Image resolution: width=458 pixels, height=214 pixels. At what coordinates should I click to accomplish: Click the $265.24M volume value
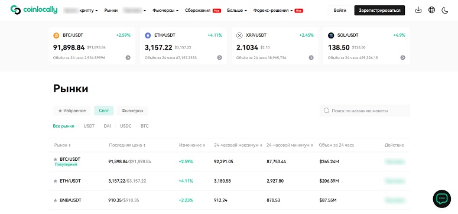point(329,161)
